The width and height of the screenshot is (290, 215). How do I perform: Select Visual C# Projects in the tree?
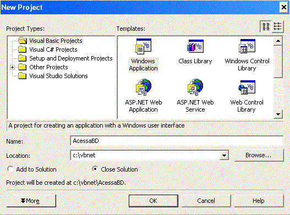click(53, 49)
